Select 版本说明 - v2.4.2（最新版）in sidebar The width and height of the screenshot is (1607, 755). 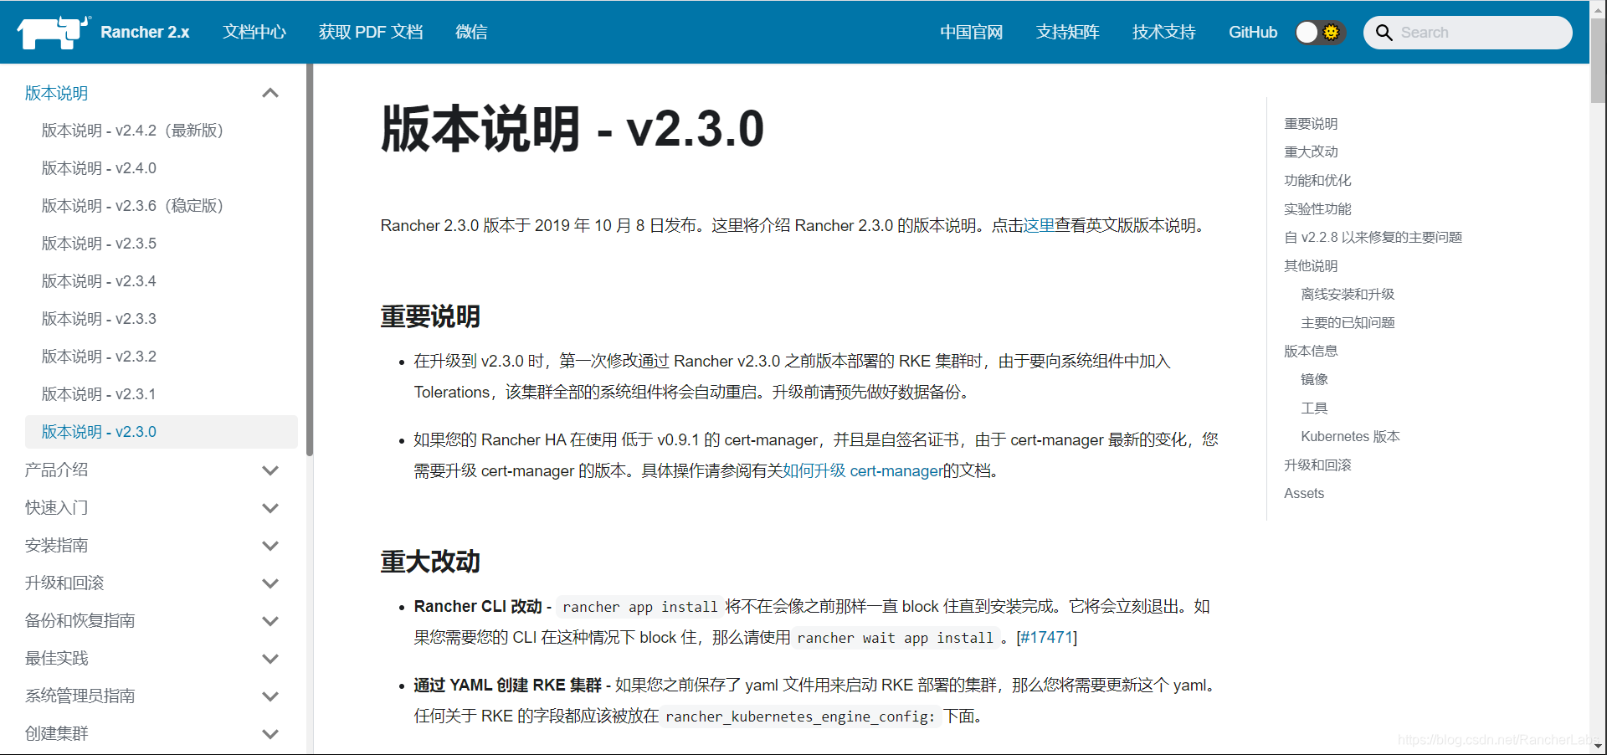[x=162, y=131]
